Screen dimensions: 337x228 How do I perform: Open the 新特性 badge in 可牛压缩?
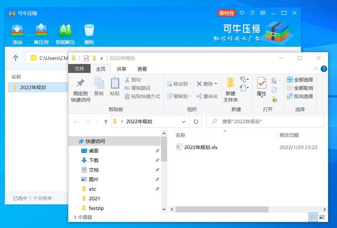tap(226, 13)
